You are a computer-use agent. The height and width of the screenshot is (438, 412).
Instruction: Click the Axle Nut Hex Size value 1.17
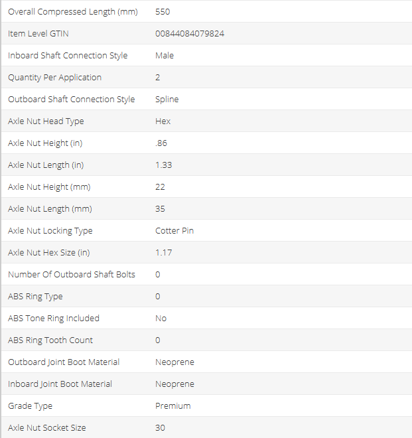pos(163,252)
